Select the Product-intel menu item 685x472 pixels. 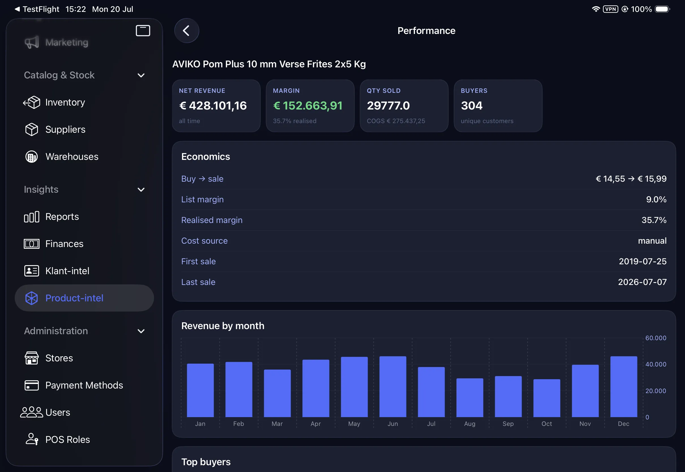click(84, 298)
